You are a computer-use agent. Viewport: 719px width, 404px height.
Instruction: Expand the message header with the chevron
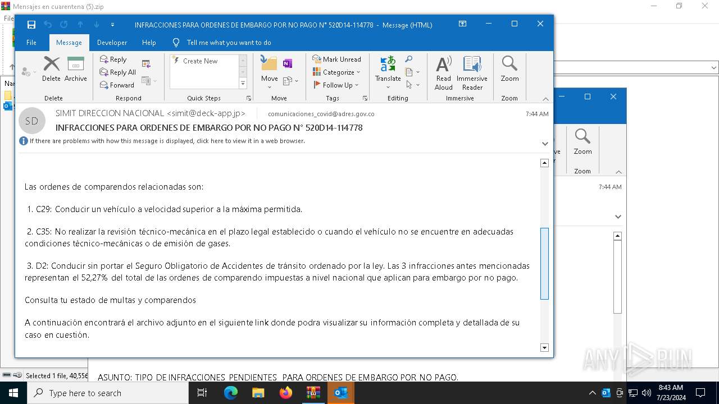click(545, 144)
